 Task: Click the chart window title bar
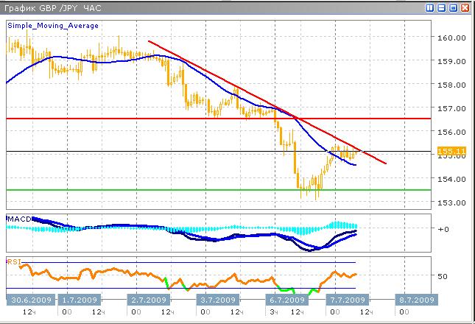[184, 7]
